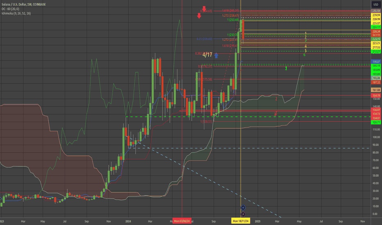Click the yellow 223.21 price label

tap(376, 43)
